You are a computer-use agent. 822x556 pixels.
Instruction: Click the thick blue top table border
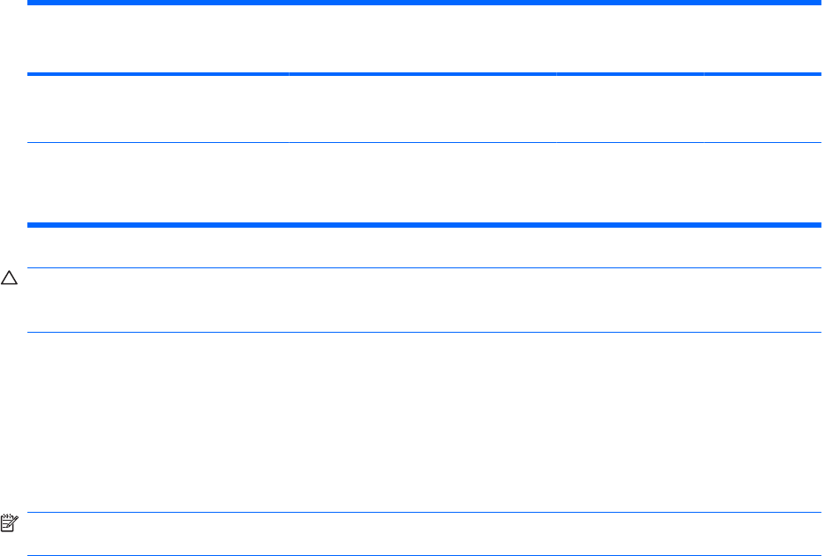click(424, 3)
